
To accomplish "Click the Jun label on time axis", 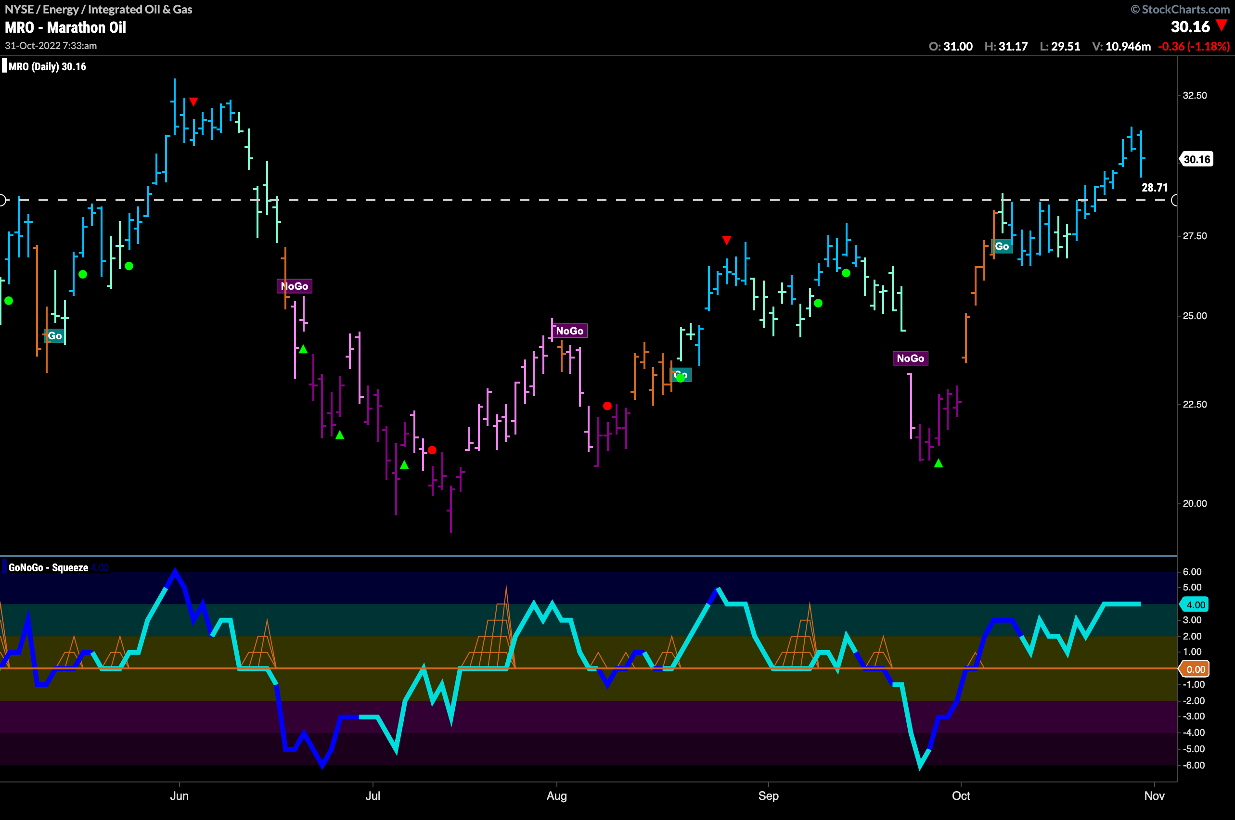I will click(180, 796).
